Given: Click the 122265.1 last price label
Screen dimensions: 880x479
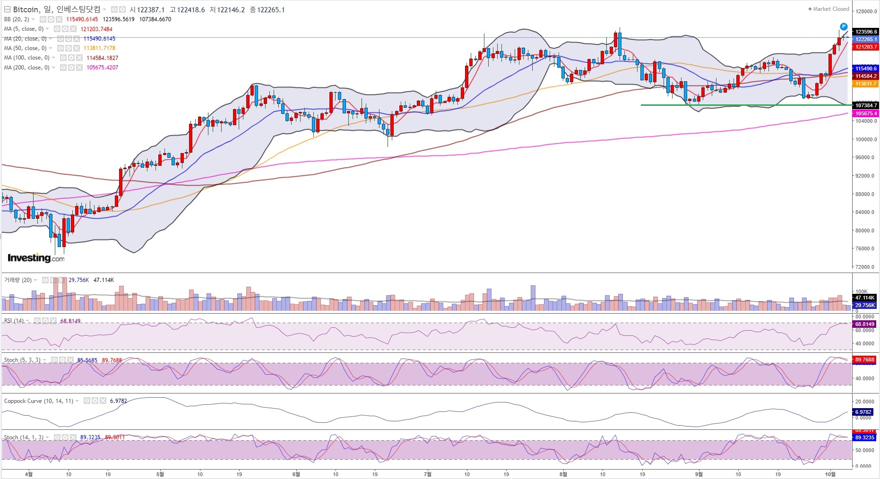Looking at the screenshot, I should tap(866, 39).
